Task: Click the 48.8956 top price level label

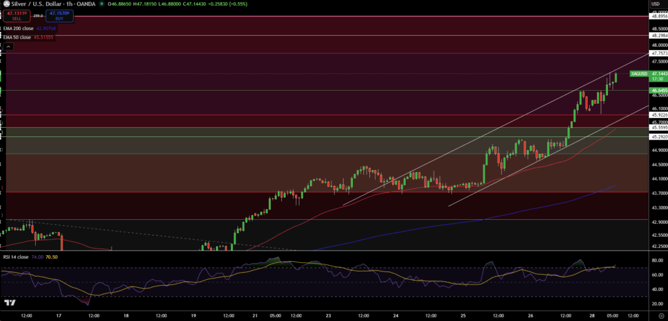Action: pyautogui.click(x=656, y=16)
